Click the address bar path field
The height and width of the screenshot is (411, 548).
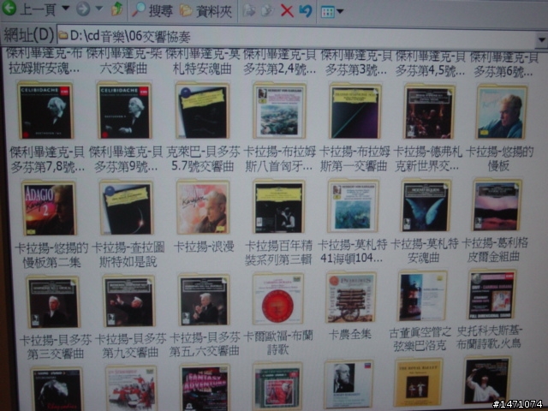295,37
